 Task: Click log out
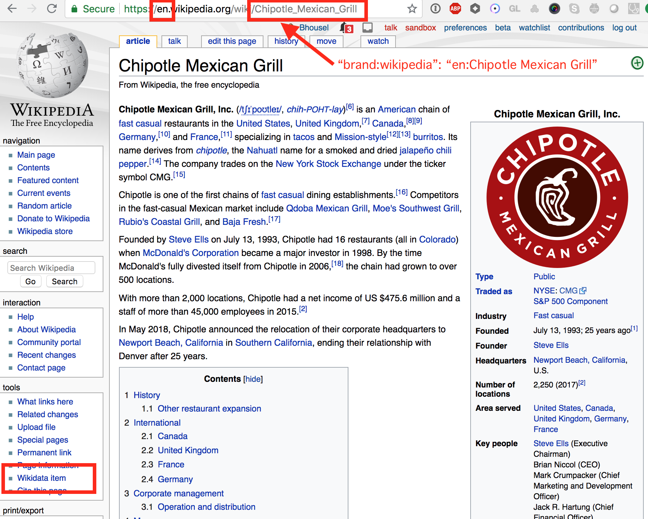coord(624,28)
